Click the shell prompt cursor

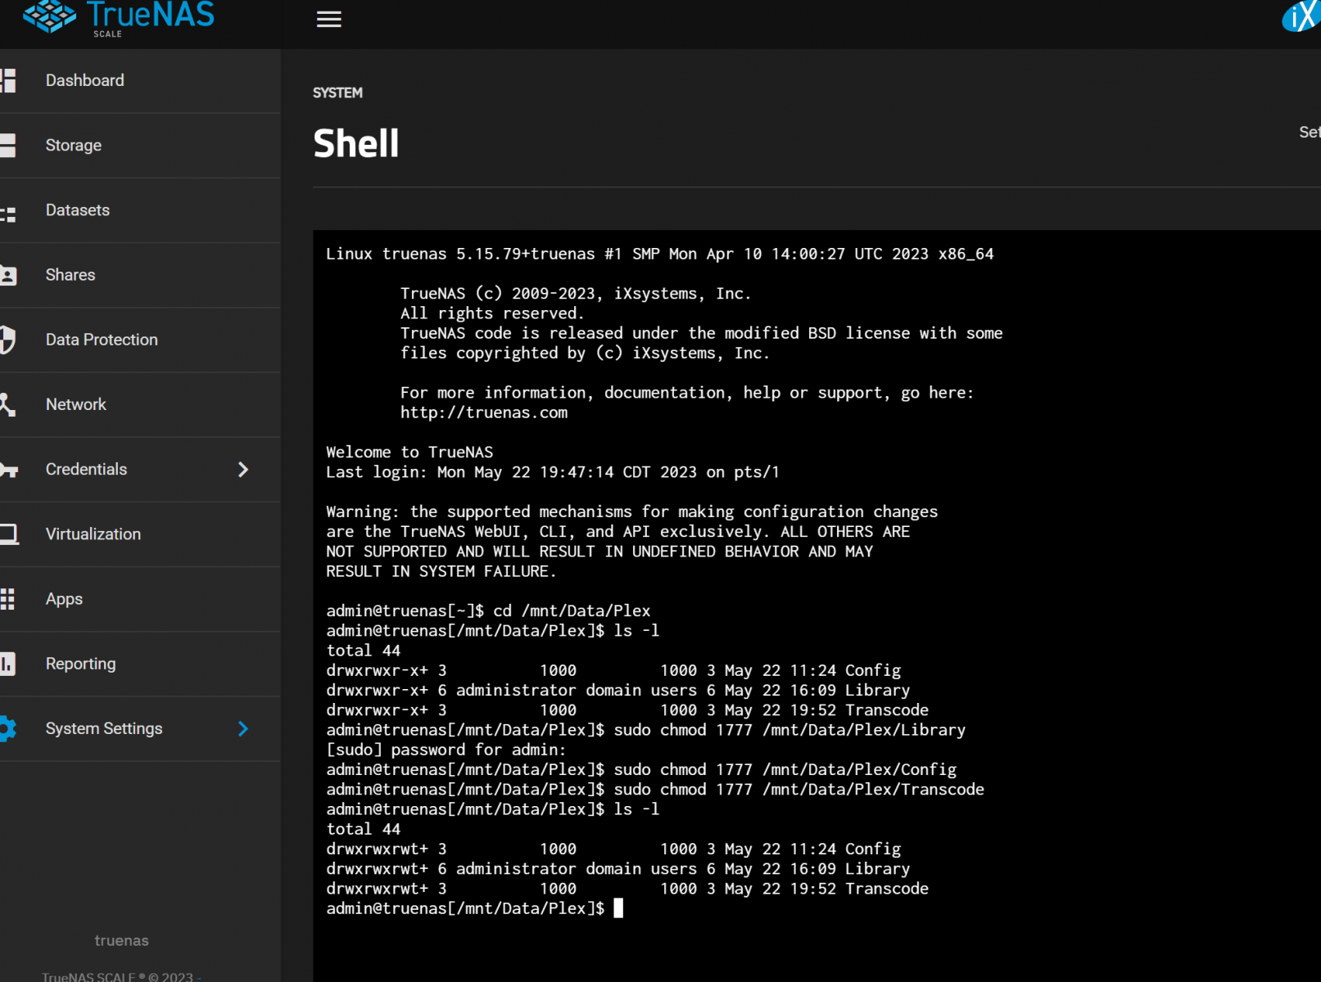(618, 908)
